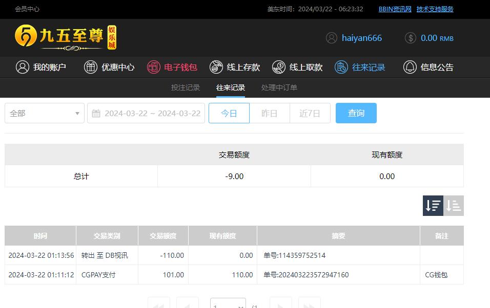Screen dimensions: 490x308
Task: Click the calendar icon in date field
Action: [96, 113]
